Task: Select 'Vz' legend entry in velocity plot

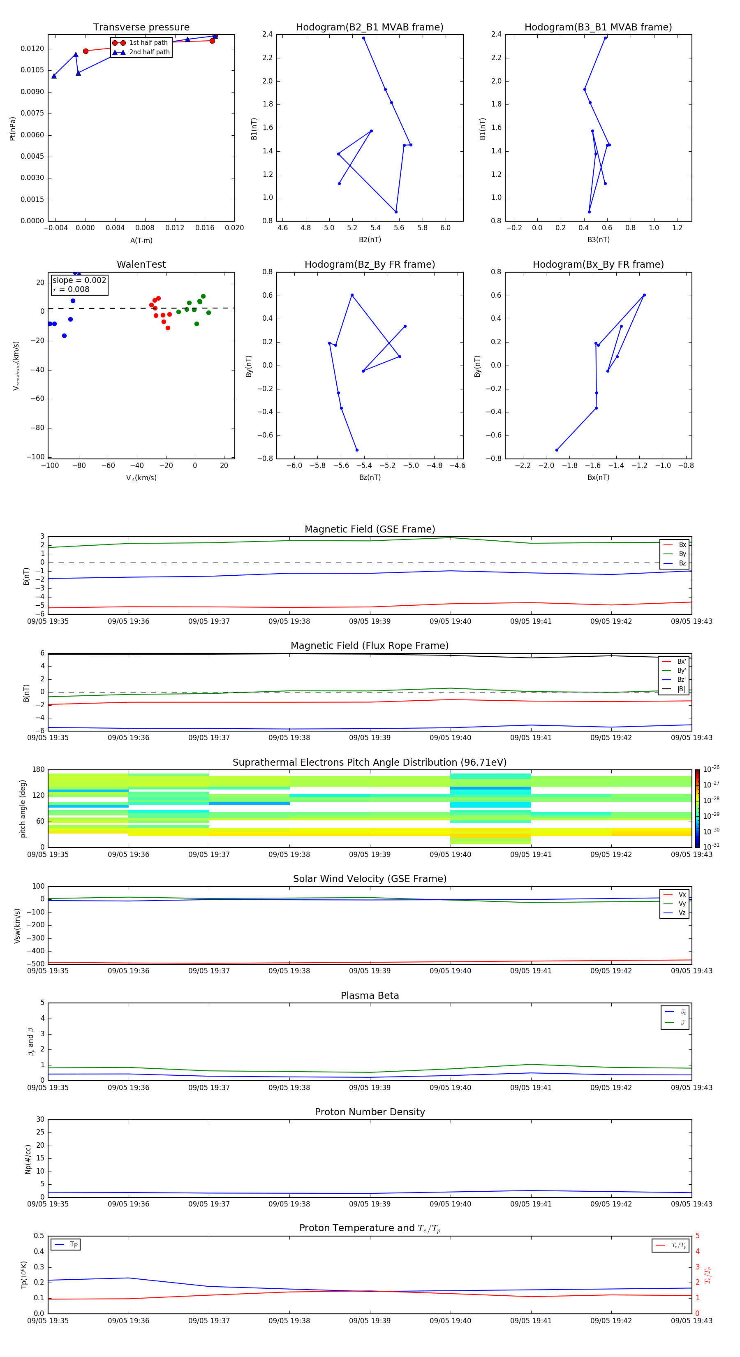Action: tap(675, 913)
